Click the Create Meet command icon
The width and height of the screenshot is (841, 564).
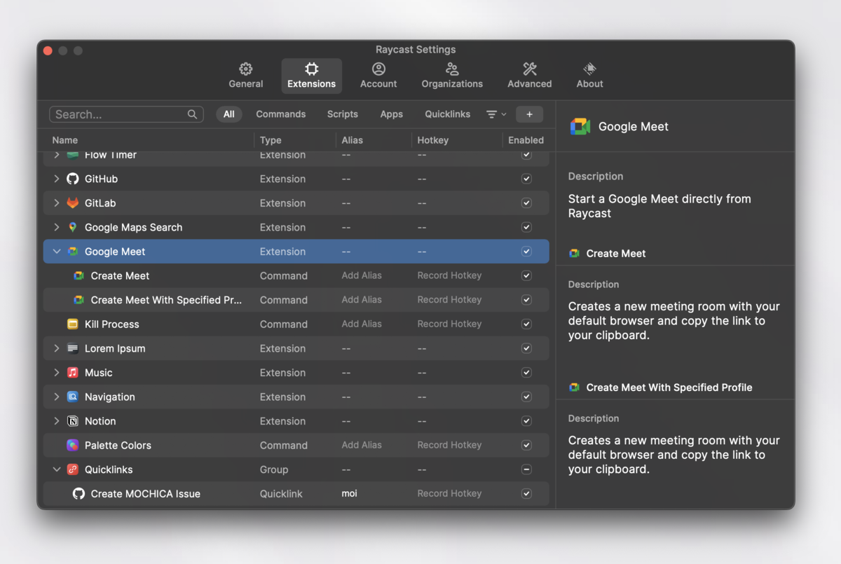pos(79,276)
